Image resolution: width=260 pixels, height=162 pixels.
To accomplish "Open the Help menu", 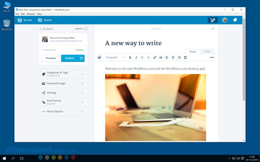I will [39, 14].
